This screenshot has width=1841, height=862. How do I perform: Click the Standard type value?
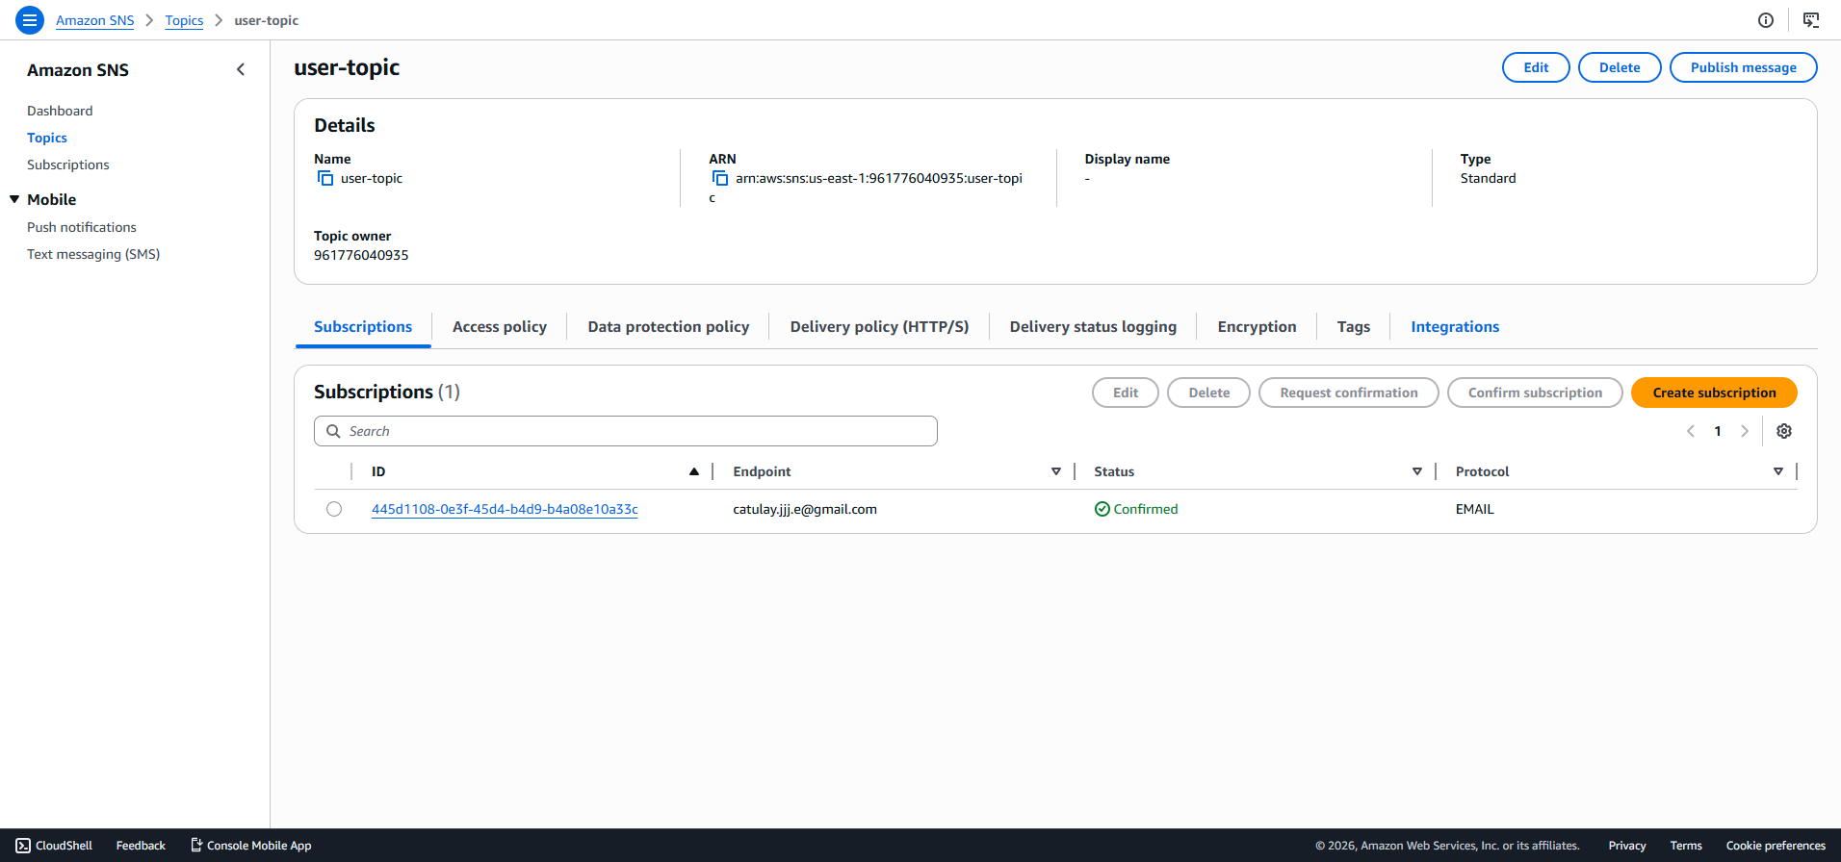click(x=1488, y=178)
